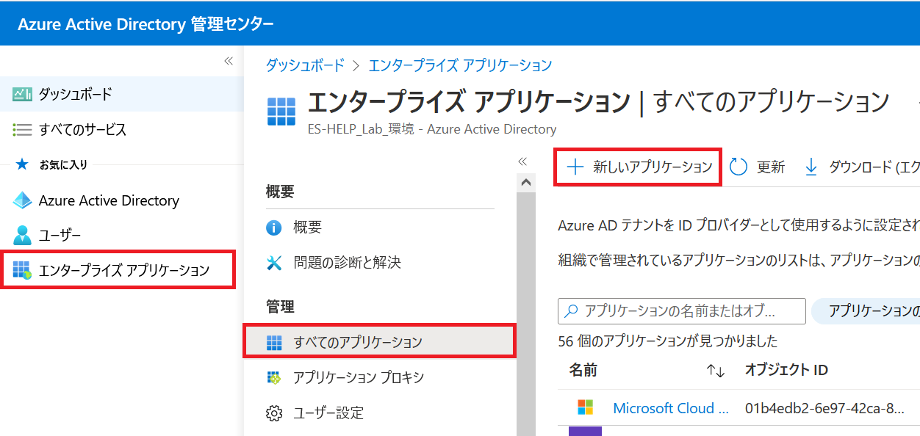Click the ユーザー person icon

[x=22, y=236]
